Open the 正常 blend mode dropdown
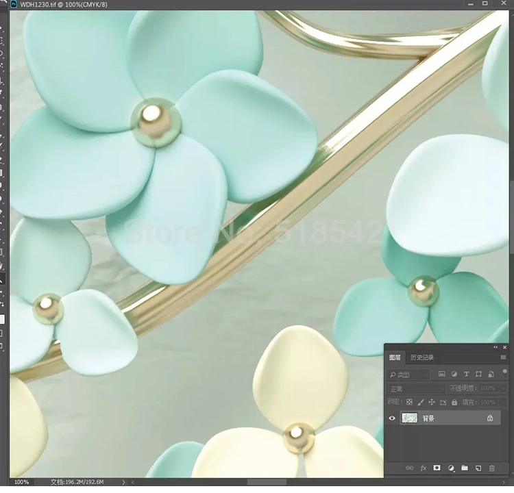The image size is (514, 493). pyautogui.click(x=416, y=388)
